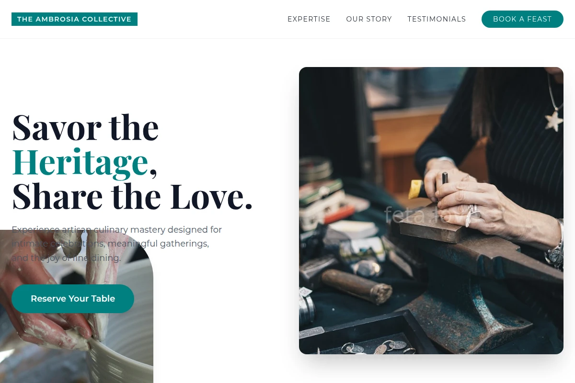575x383 pixels.
Task: Click the star necklace pendant in hero photo
Action: [x=553, y=121]
